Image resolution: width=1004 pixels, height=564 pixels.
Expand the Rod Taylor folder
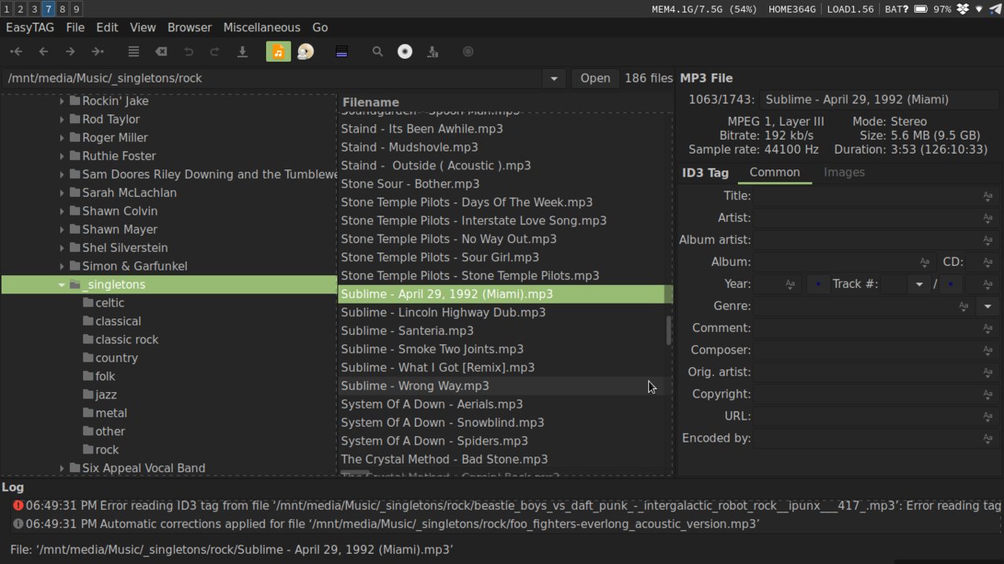click(62, 119)
